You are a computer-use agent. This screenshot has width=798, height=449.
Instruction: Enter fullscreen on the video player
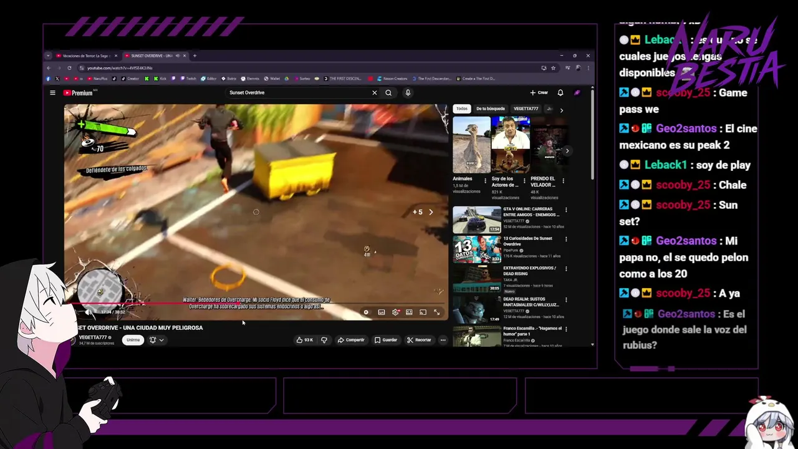[436, 312]
